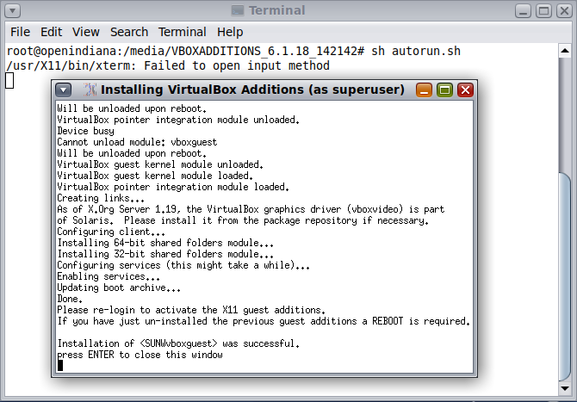Click the terminal icon beside the Terminal title
This screenshot has width=577, height=402.
point(238,10)
